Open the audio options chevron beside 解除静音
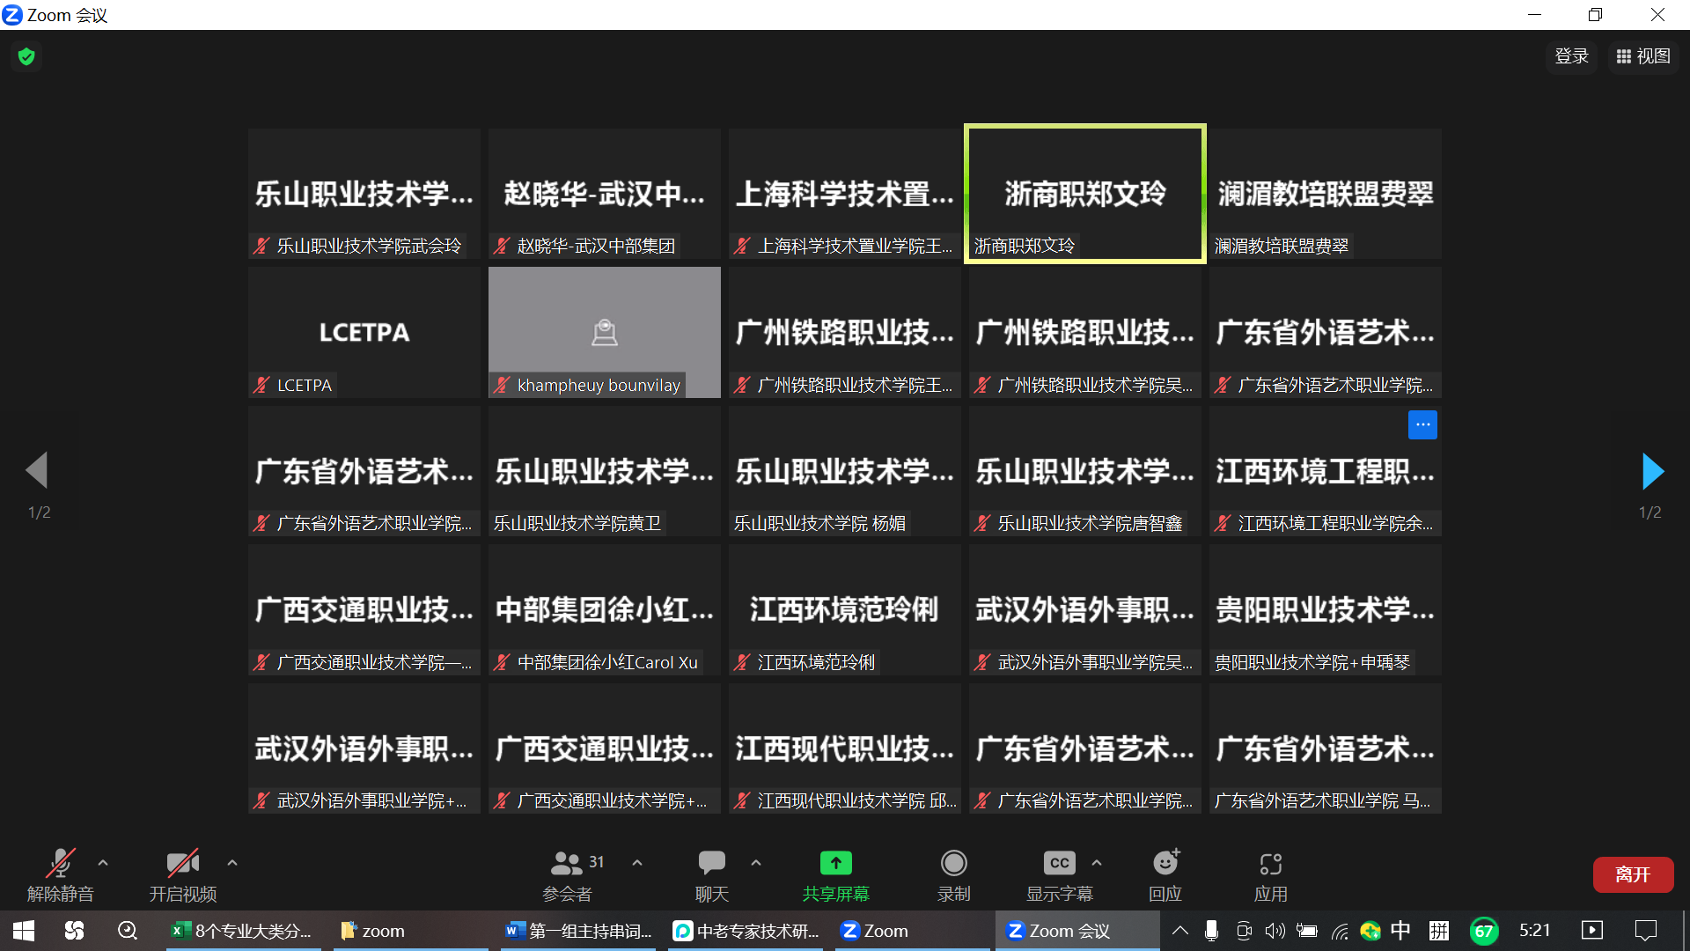The height and width of the screenshot is (951, 1690). tap(102, 863)
